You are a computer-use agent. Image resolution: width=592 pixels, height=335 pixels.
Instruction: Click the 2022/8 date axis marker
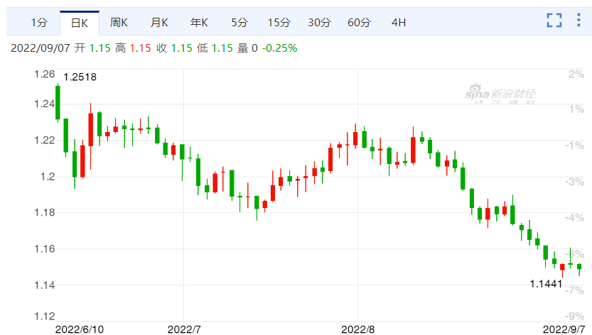(357, 329)
